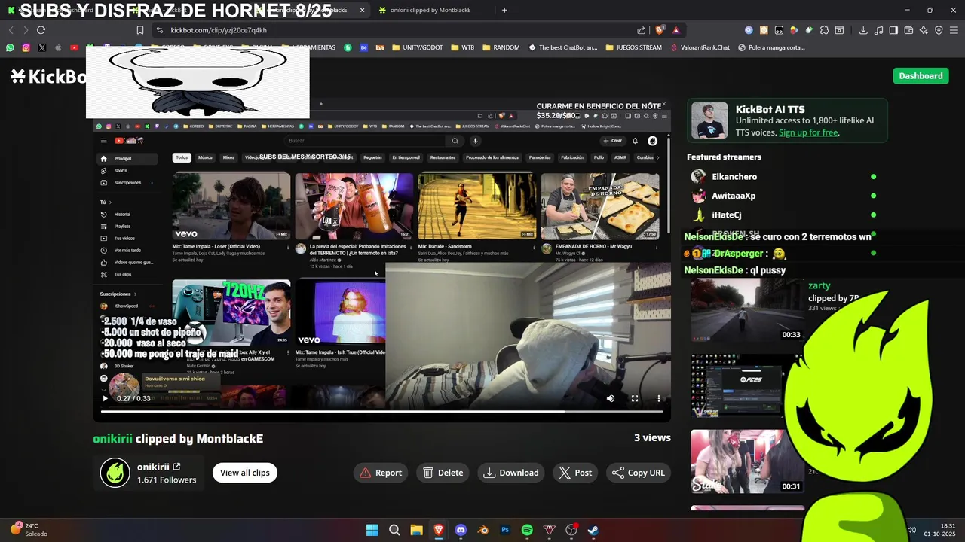The width and height of the screenshot is (965, 542).
Task: Open Steam from taskbar
Action: pos(593,530)
